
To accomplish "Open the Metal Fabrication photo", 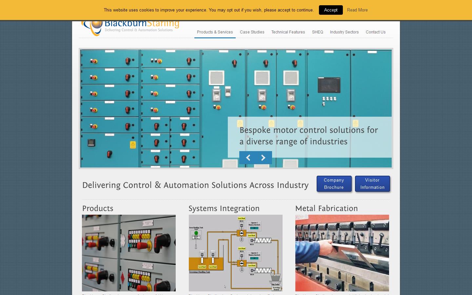I will click(342, 253).
